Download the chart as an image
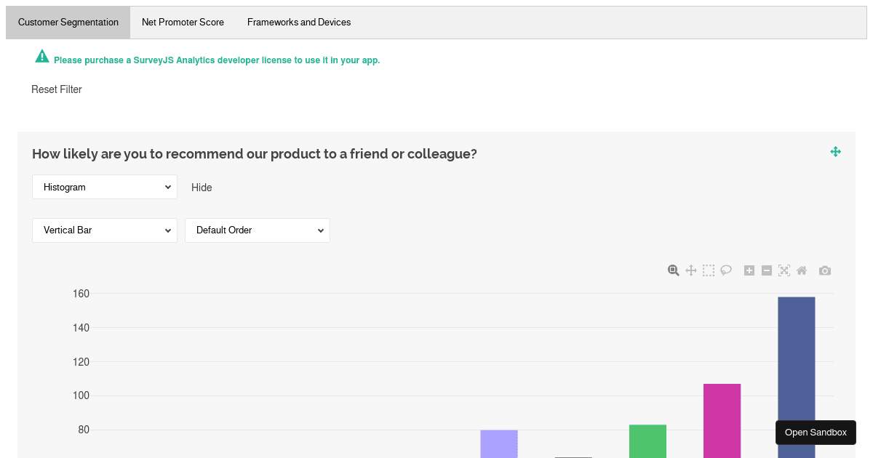 pyautogui.click(x=825, y=270)
